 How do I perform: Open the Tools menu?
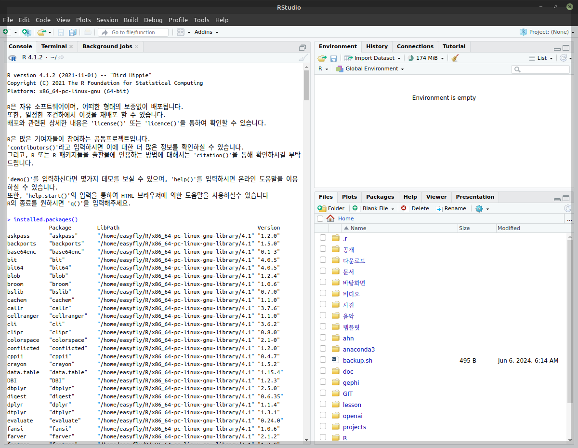(x=201, y=20)
